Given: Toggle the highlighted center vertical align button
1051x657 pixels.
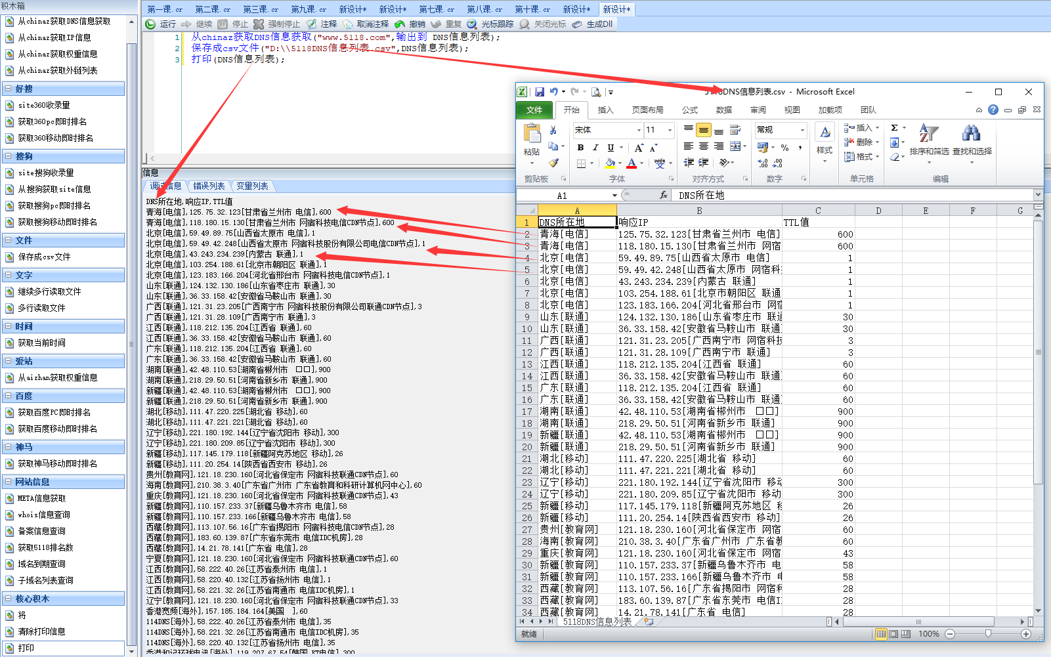Looking at the screenshot, I should [703, 130].
